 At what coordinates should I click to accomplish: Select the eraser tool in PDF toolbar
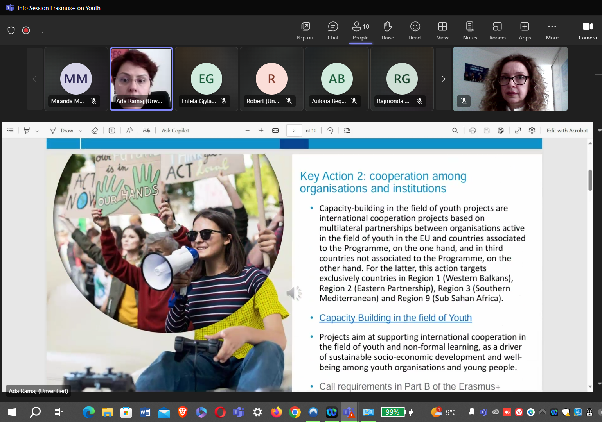click(x=94, y=131)
